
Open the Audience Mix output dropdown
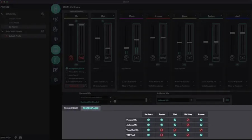pyautogui.click(x=191, y=100)
